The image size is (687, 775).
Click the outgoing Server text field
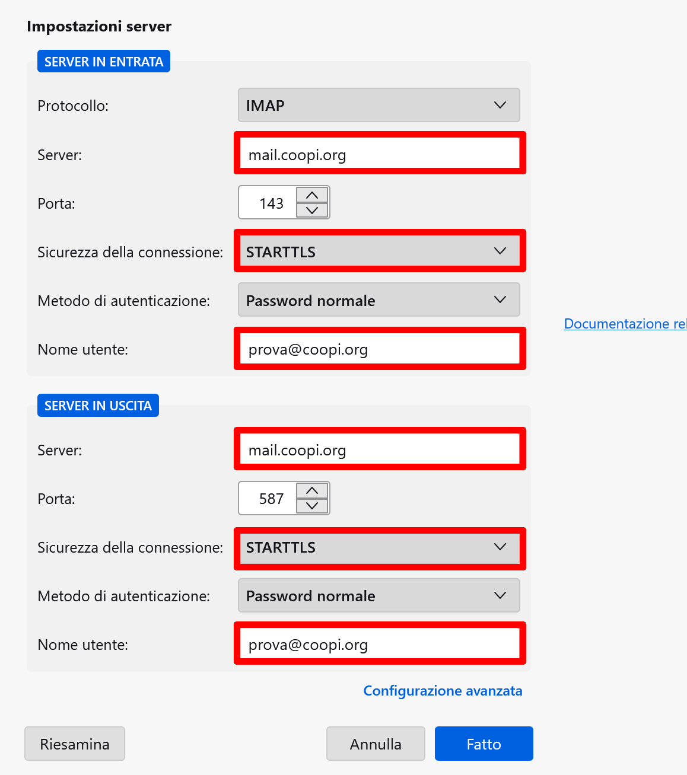tap(380, 449)
